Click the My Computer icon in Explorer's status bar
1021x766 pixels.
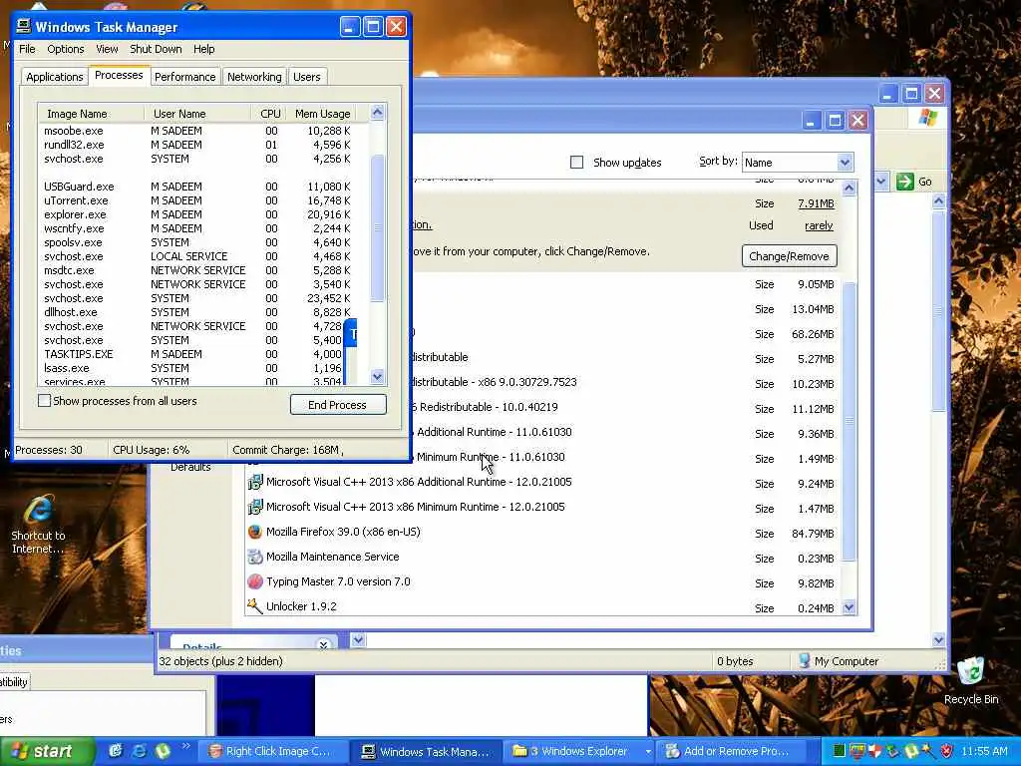805,660
